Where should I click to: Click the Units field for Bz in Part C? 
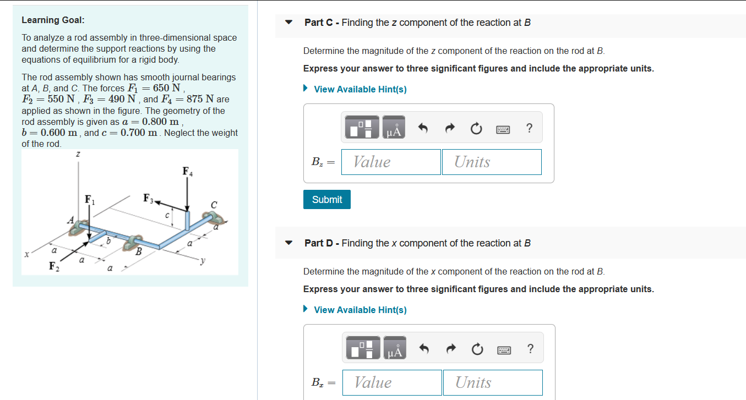coord(492,162)
